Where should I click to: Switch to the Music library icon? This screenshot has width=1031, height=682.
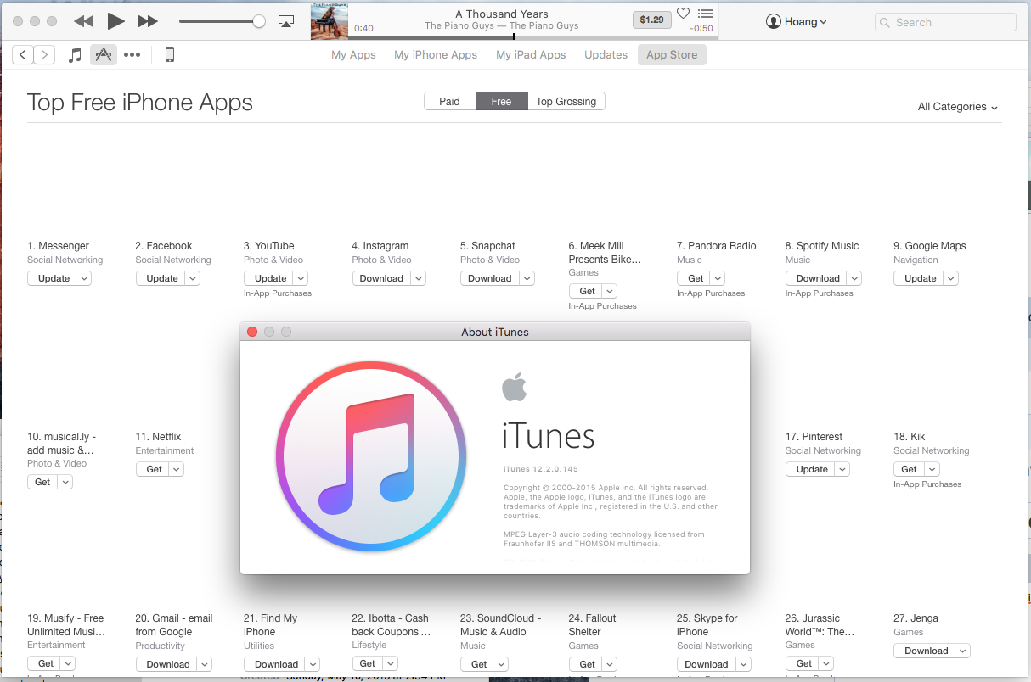pyautogui.click(x=75, y=55)
